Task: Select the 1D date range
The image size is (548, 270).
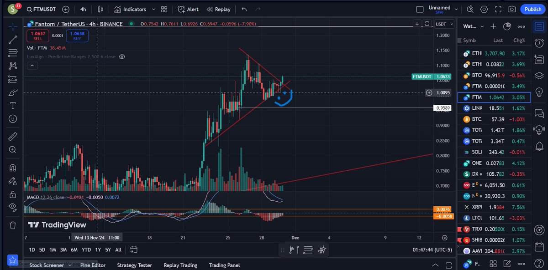Action: tap(32, 250)
